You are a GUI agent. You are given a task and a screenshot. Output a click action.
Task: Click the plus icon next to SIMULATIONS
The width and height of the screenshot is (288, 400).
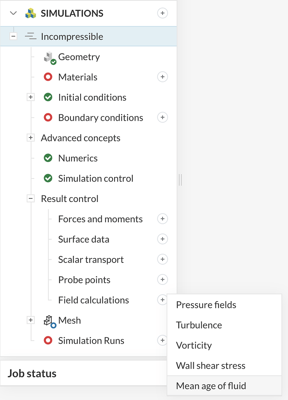pos(163,13)
